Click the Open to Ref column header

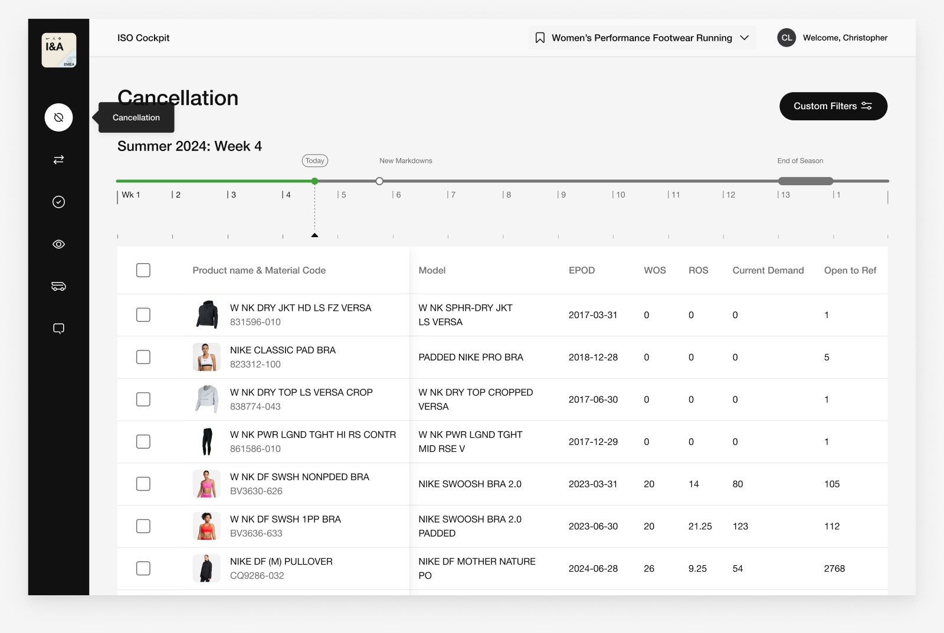pyautogui.click(x=850, y=270)
